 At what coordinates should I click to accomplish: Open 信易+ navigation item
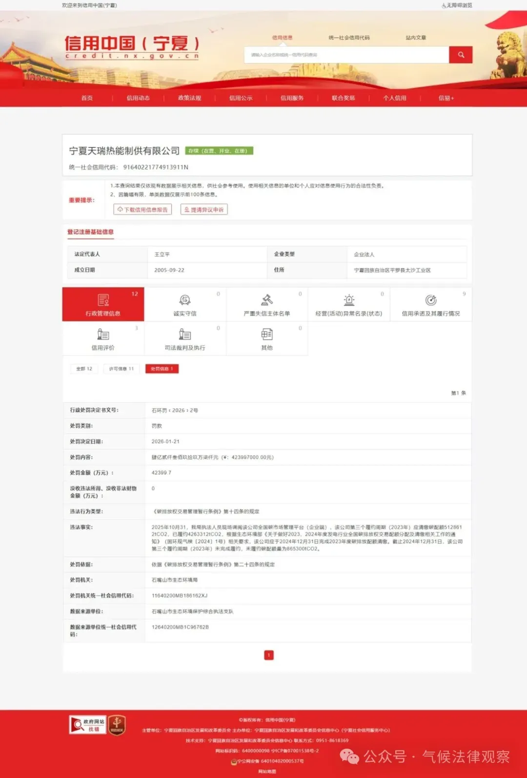click(446, 98)
